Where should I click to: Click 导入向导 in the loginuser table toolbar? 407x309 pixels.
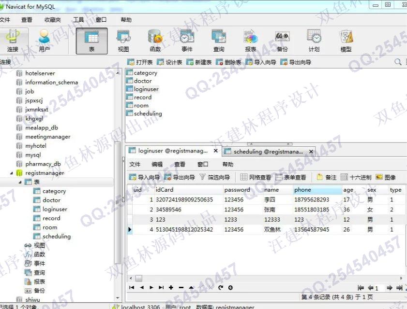point(145,177)
